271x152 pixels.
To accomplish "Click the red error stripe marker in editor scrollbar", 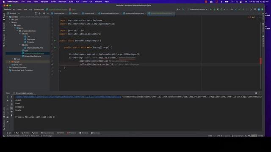I will click(261, 61).
